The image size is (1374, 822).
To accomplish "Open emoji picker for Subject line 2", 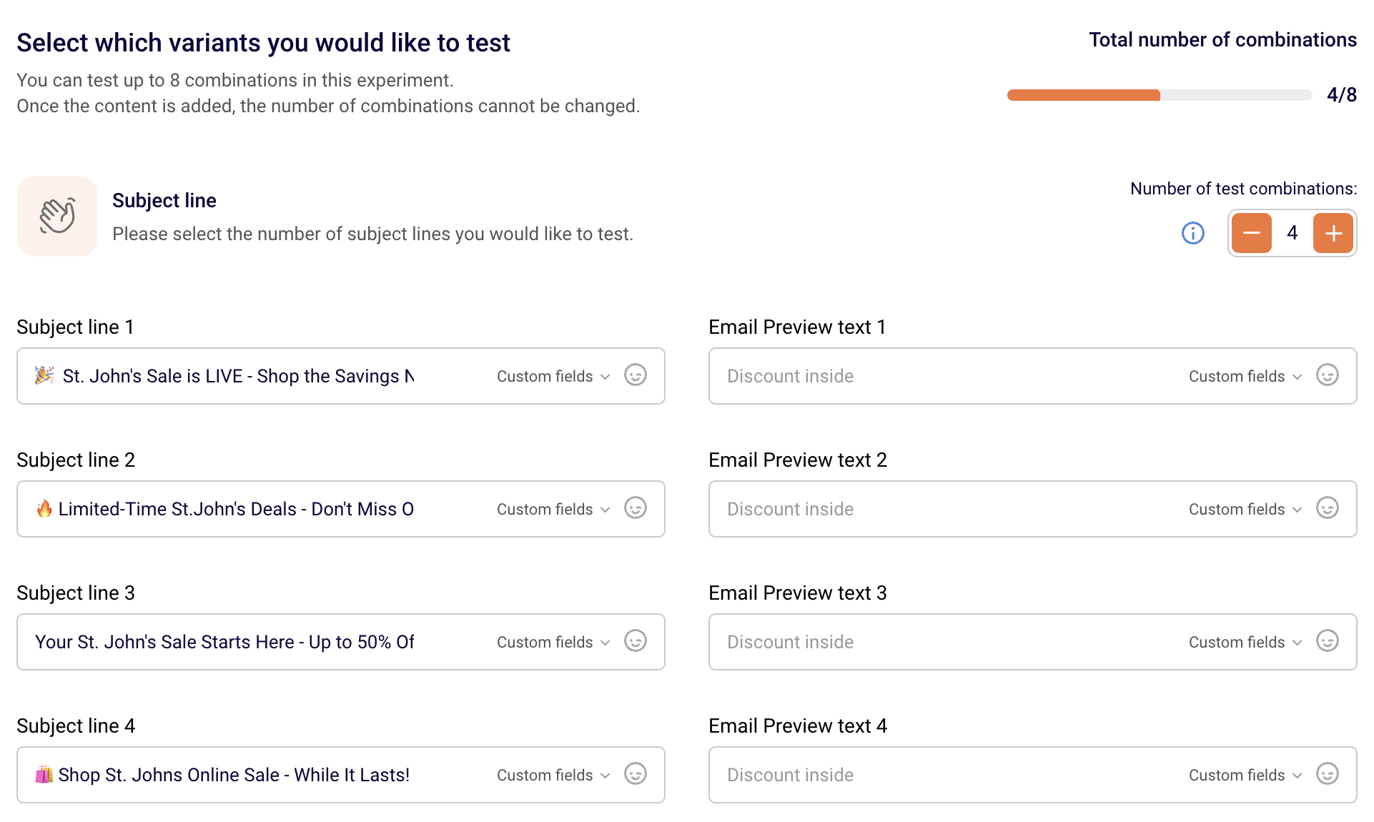I will (x=635, y=508).
